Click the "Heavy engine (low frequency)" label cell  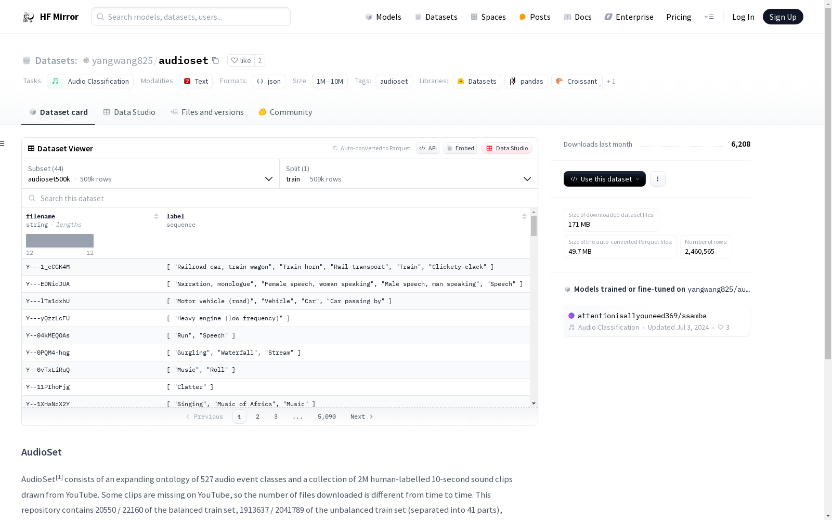pyautogui.click(x=346, y=318)
